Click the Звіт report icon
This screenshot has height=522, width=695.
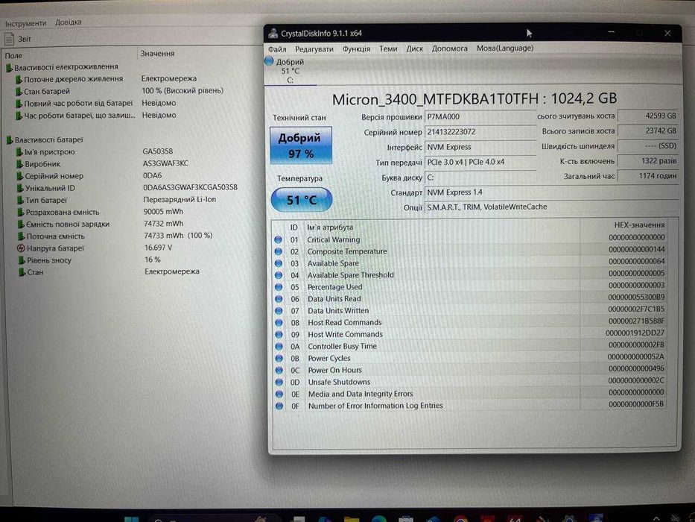point(9,39)
